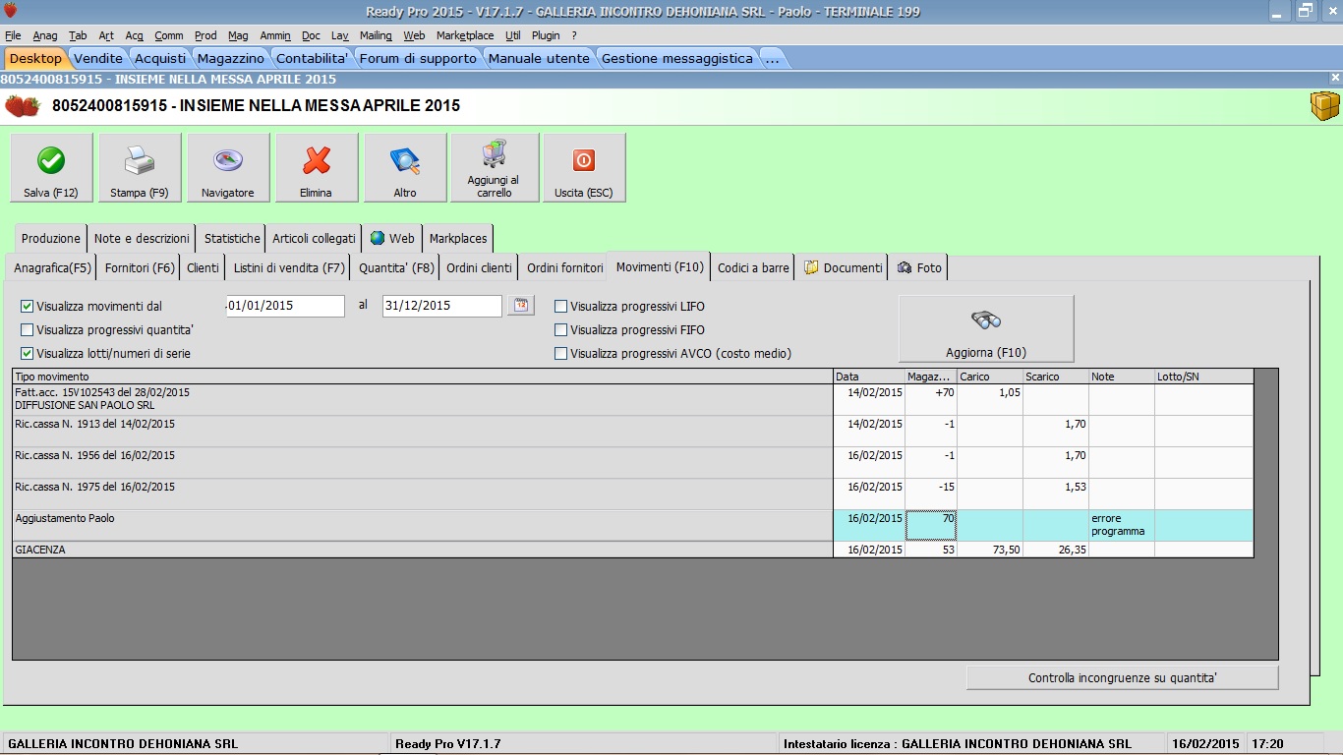Screen dimensions: 1343x755
Task: Select the Statistiche tab
Action: (x=232, y=238)
